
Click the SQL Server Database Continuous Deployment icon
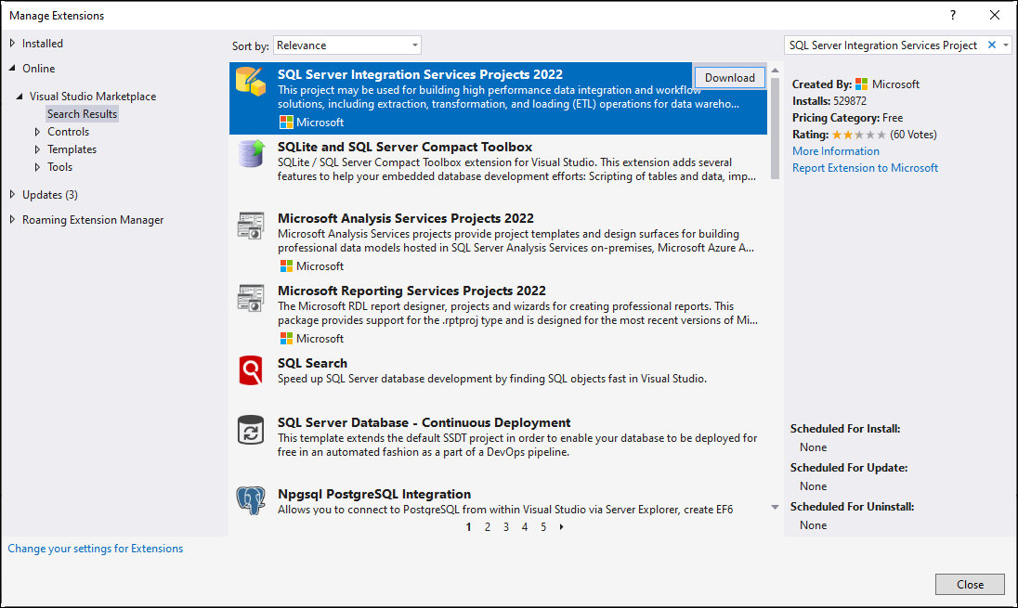click(x=251, y=430)
